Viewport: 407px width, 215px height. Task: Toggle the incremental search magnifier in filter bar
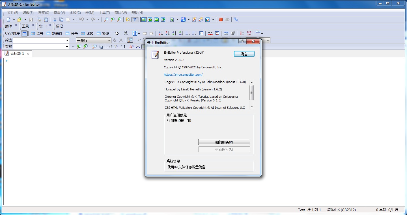[x=130, y=40]
